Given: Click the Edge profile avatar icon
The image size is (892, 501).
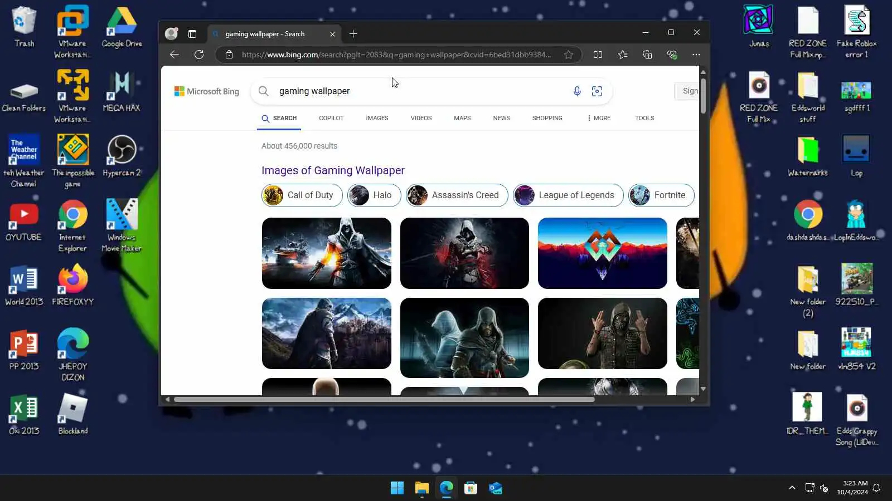Looking at the screenshot, I should (x=172, y=34).
